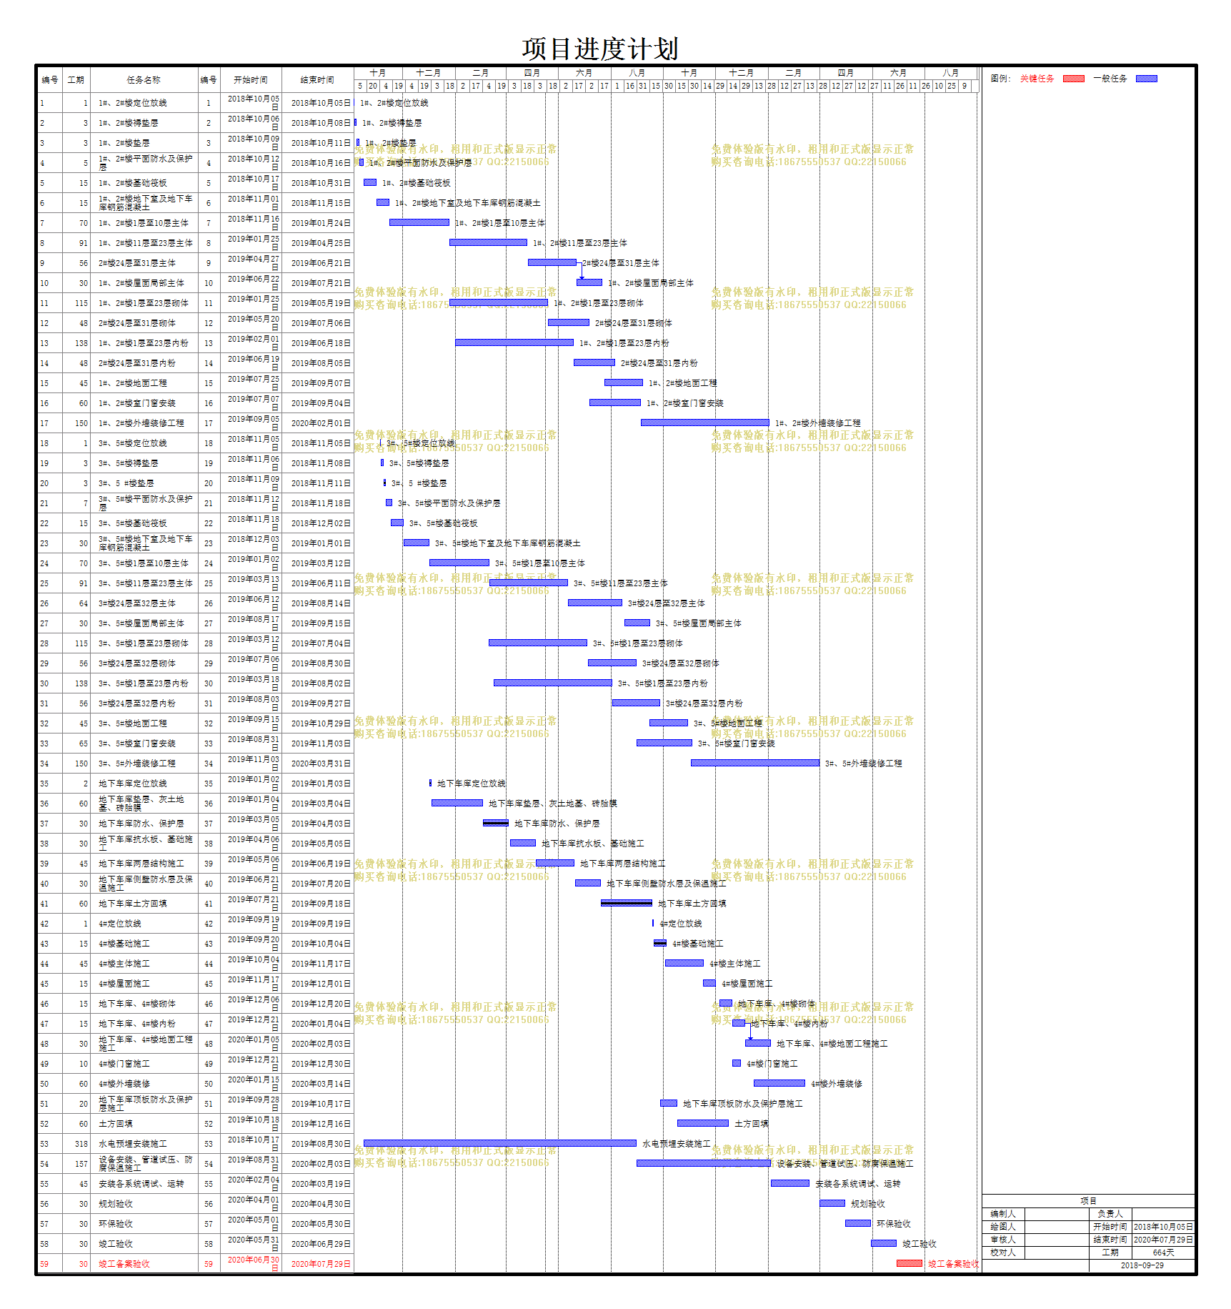Click the red 关键任务 legend swatch
Screen dimensions: 1231x1309
tap(1073, 79)
